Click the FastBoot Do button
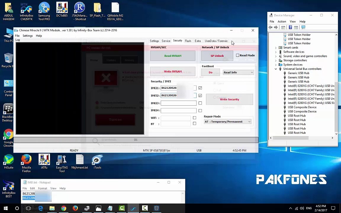This screenshot has height=213, width=341. click(x=210, y=72)
